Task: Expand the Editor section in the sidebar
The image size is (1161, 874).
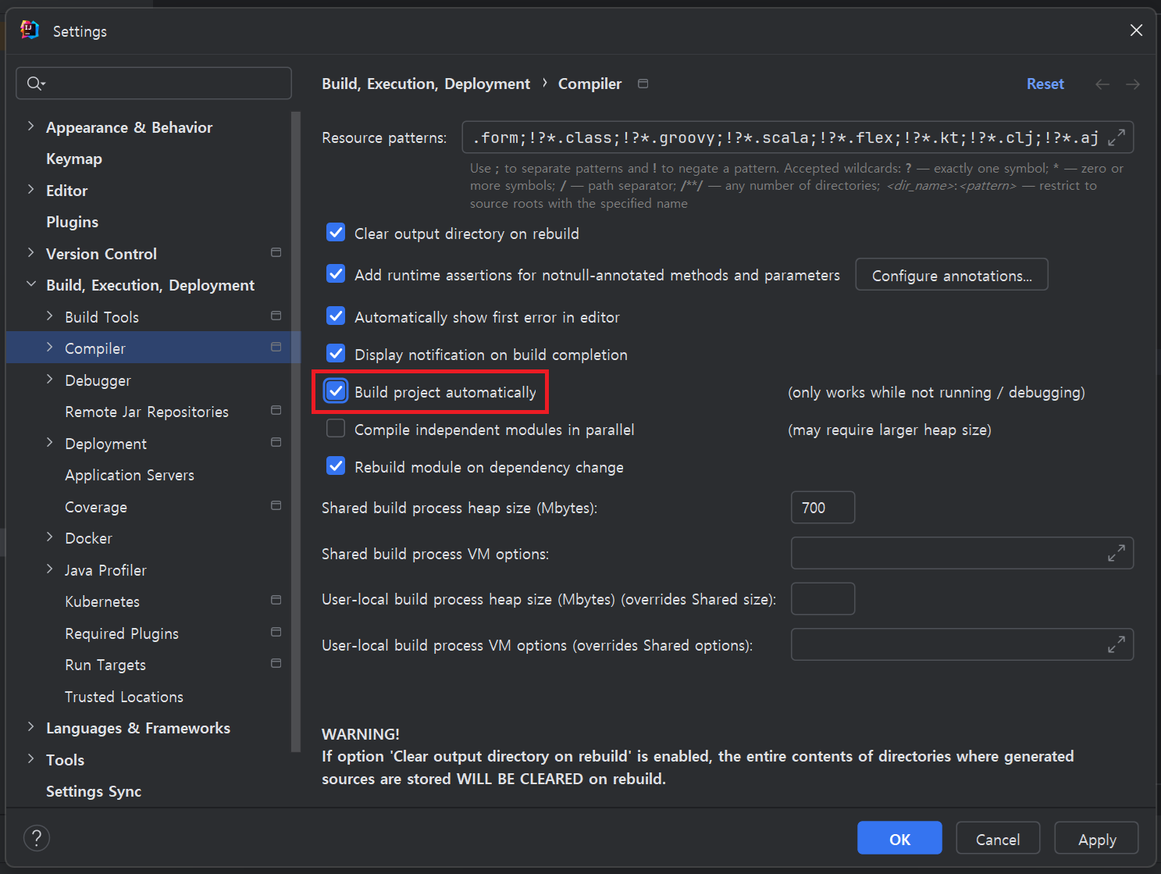Action: tap(30, 190)
